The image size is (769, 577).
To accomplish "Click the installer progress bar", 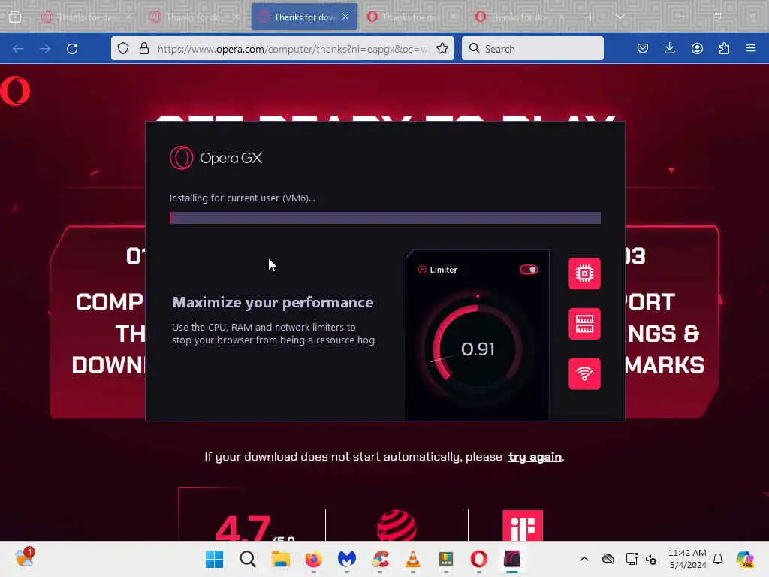I will click(x=385, y=218).
